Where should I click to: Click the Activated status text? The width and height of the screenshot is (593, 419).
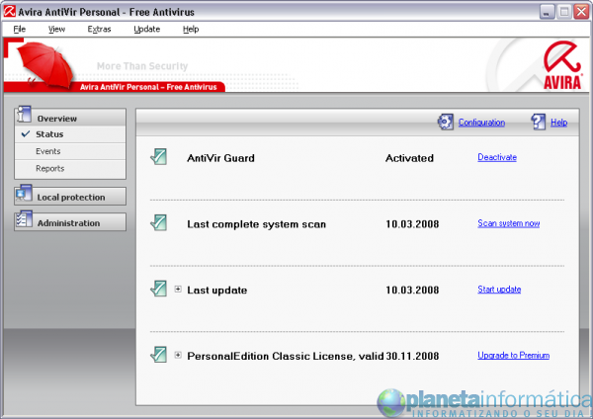pyautogui.click(x=409, y=158)
